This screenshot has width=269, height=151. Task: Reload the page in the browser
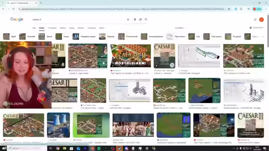pos(13,9)
